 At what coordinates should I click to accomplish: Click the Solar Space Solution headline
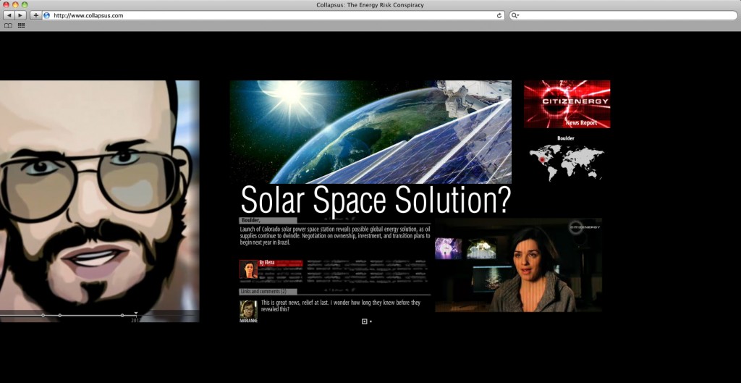pos(376,200)
